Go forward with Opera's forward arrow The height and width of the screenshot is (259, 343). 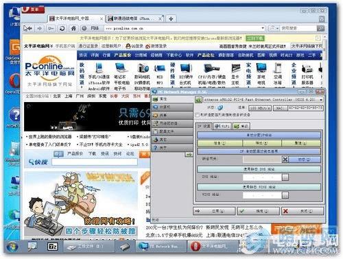click(40, 28)
